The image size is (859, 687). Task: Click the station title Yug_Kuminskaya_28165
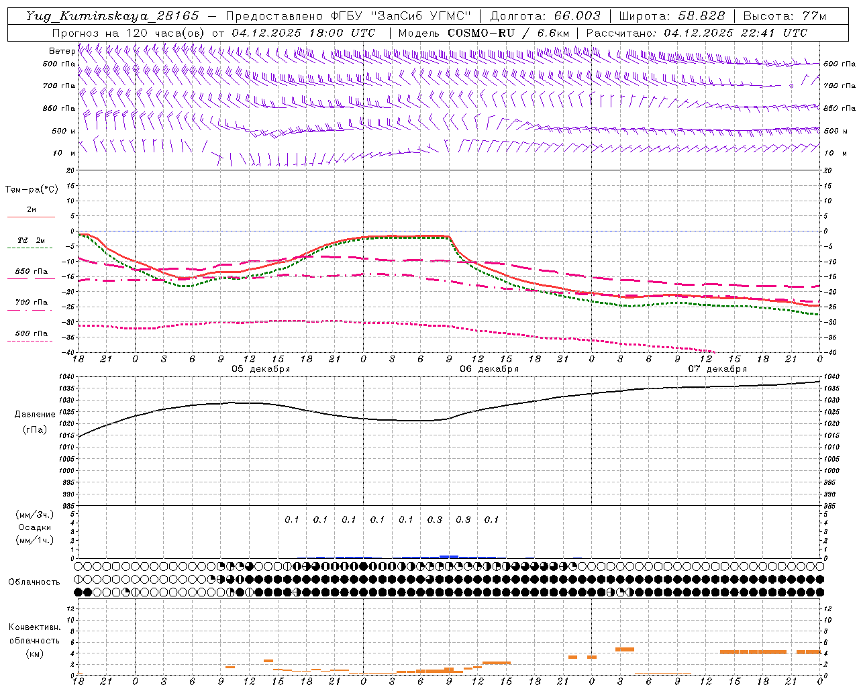[112, 16]
